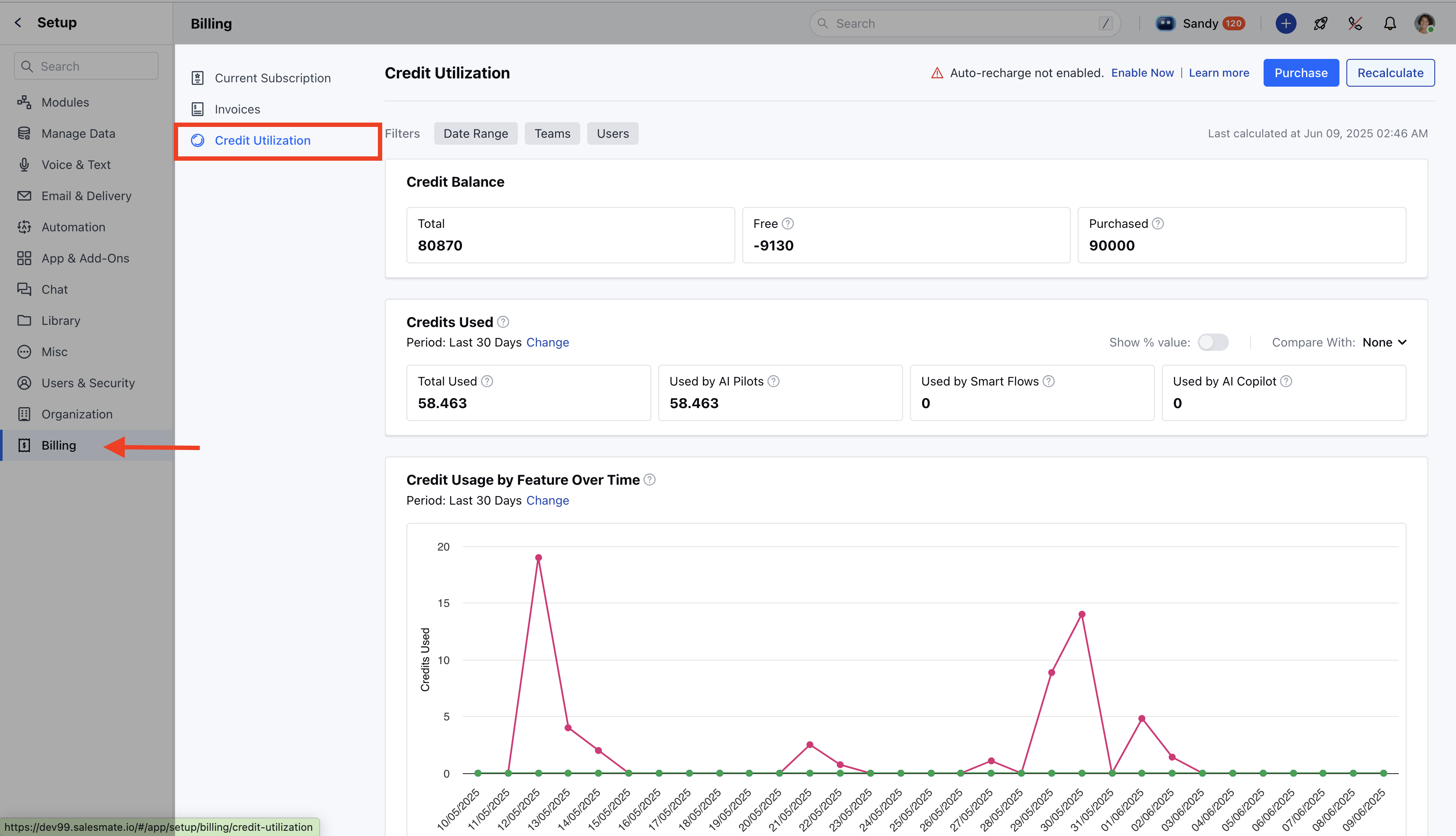The height and width of the screenshot is (836, 1456).
Task: Click the 01/06/2025 data point on chart
Action: (1142, 719)
